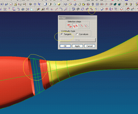Click the open-book mirror icon

click(102, 4)
